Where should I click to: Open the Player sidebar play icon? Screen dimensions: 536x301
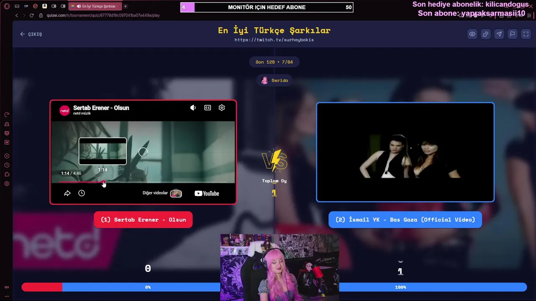point(7,156)
